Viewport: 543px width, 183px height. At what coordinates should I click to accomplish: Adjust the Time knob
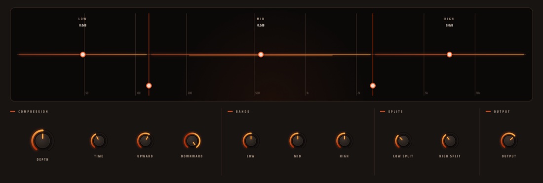click(99, 141)
